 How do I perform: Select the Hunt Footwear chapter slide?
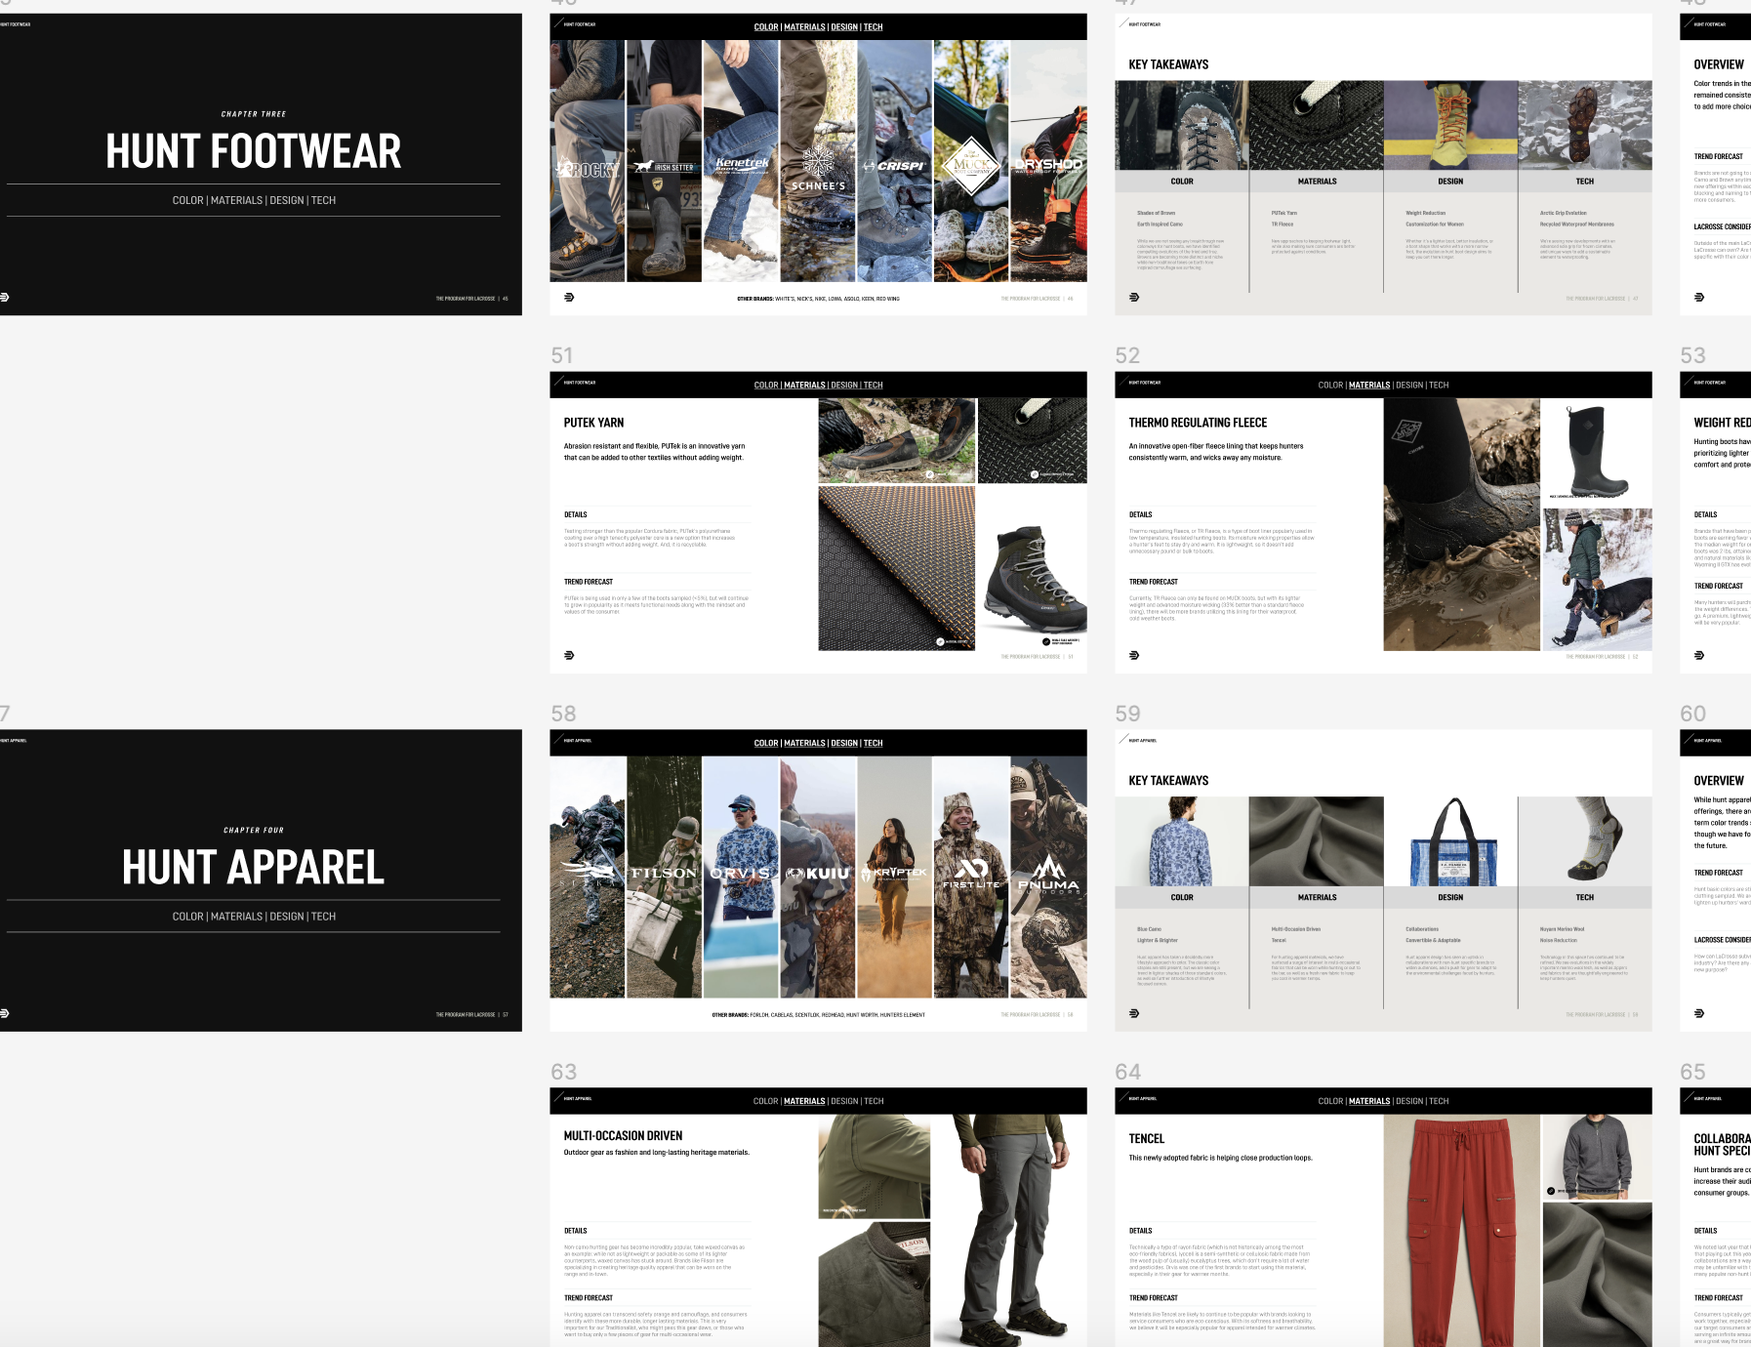click(x=261, y=164)
